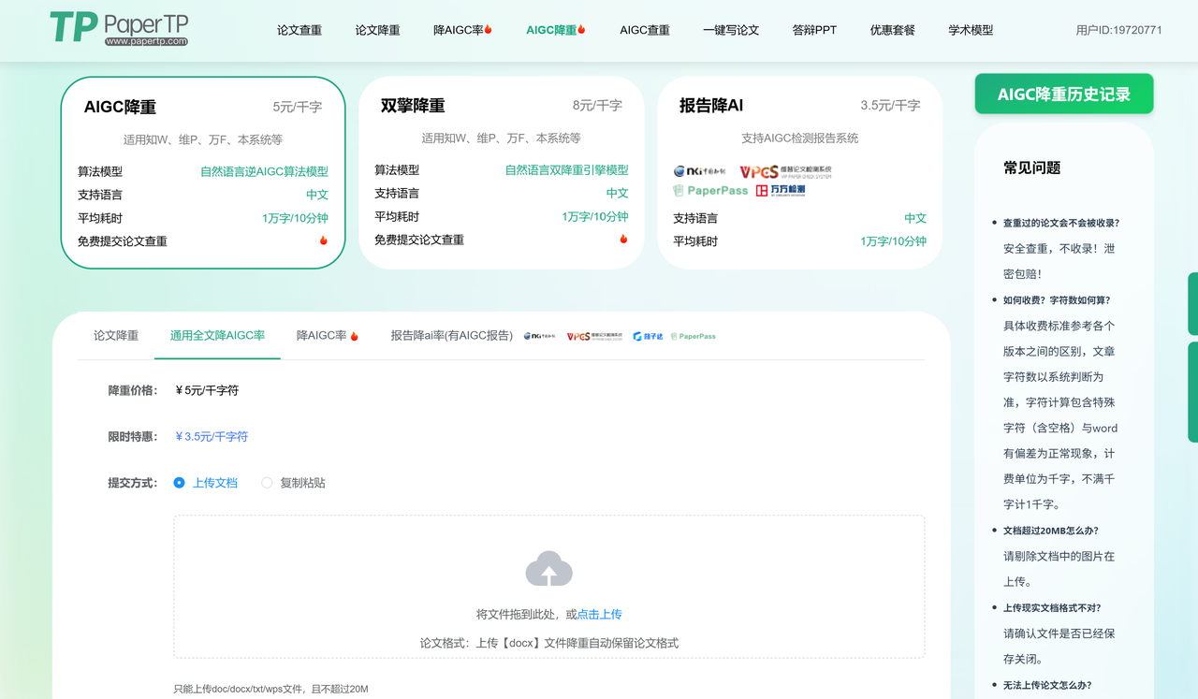Screen dimensions: 1198x699
Task: Click the VPCS logo in tab row
Action: (x=594, y=336)
